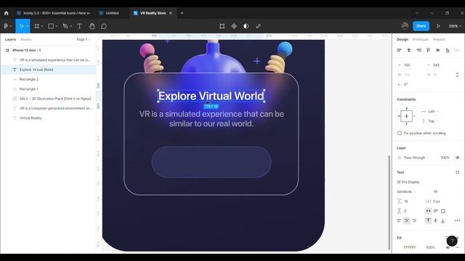
Task: Open type details three-dots menu
Action: [457, 220]
